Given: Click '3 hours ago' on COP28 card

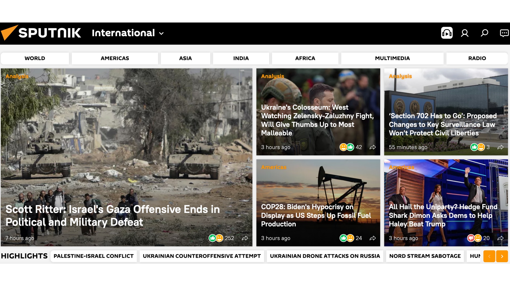Looking at the screenshot, I should pos(275,238).
